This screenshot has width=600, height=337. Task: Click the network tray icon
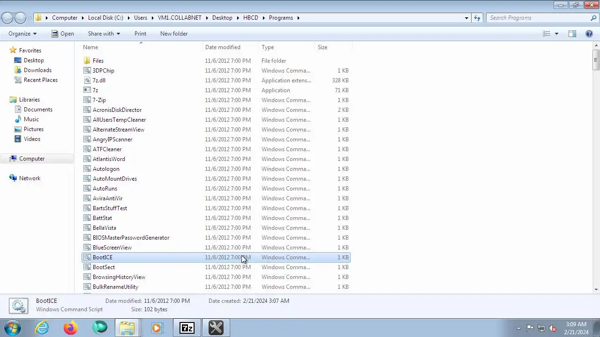coord(541,328)
